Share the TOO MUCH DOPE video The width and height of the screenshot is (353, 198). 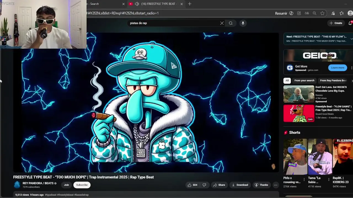click(219, 185)
